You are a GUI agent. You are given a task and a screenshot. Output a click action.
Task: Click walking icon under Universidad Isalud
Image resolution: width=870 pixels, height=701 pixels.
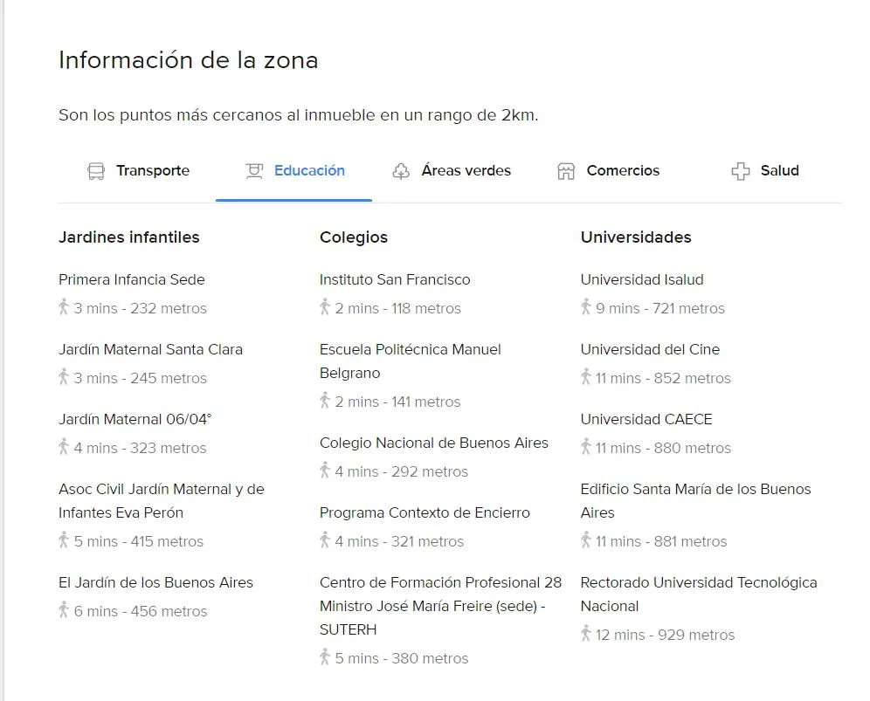586,307
